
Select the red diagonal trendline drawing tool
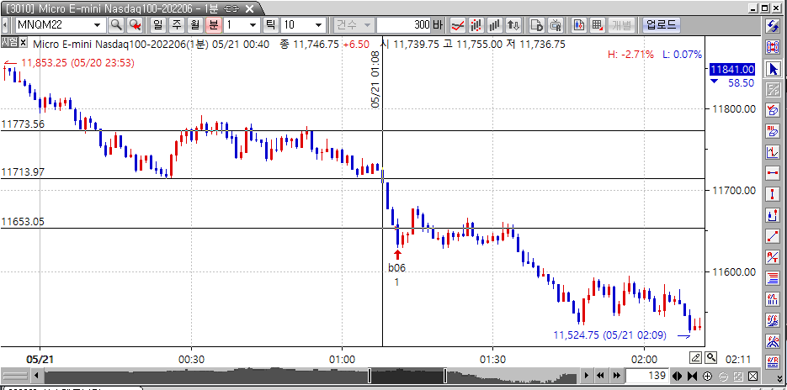coord(773,236)
